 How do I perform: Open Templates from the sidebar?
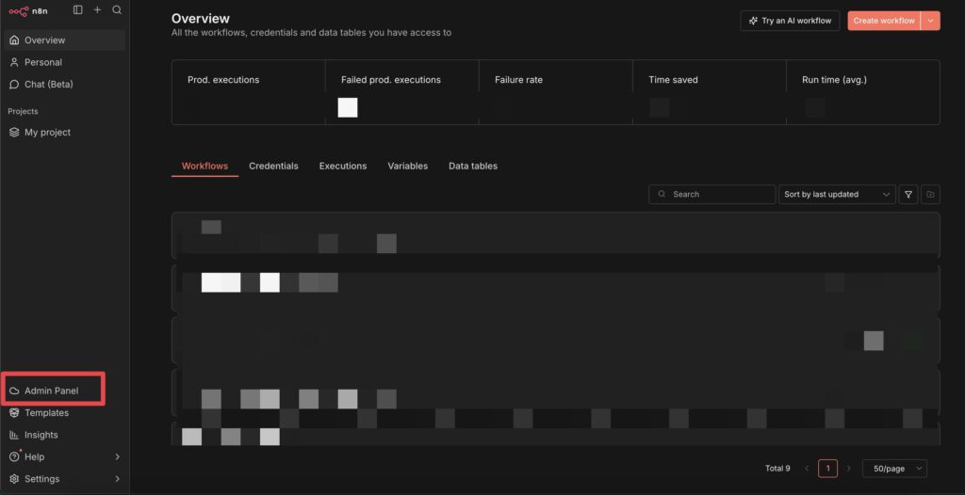[x=46, y=413]
